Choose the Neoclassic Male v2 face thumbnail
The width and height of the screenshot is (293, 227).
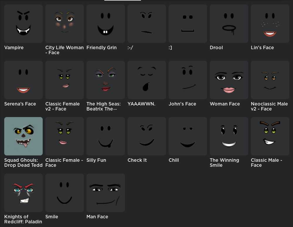point(270,80)
